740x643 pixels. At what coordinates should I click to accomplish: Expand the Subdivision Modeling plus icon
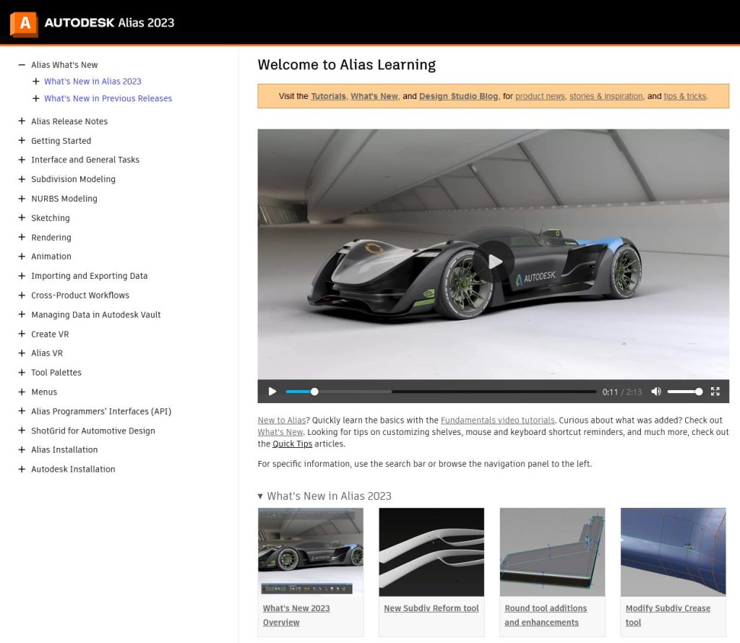[22, 179]
